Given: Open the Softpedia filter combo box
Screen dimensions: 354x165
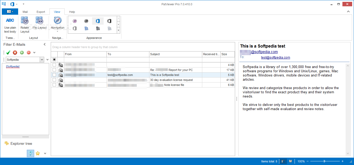Looking at the screenshot, I should pos(25,60).
